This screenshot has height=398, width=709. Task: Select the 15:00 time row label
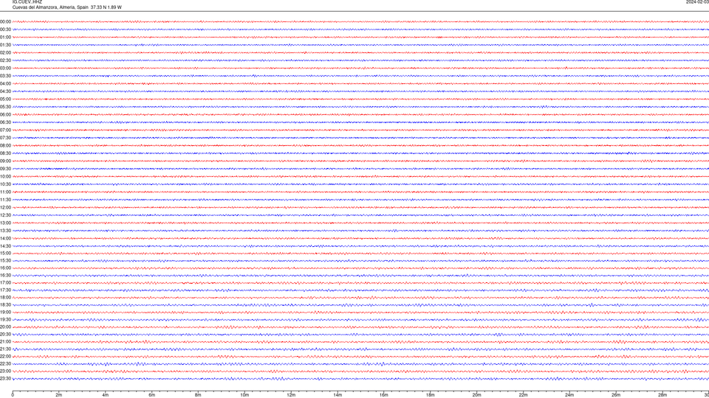pyautogui.click(x=5, y=254)
